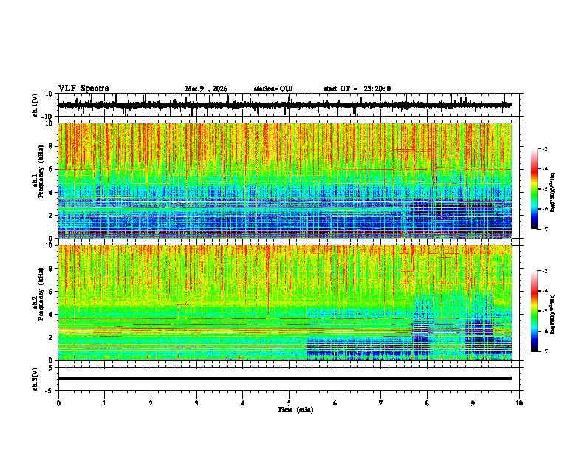Click time axis tick label "5"
This screenshot has height=452, width=585.
[289, 403]
